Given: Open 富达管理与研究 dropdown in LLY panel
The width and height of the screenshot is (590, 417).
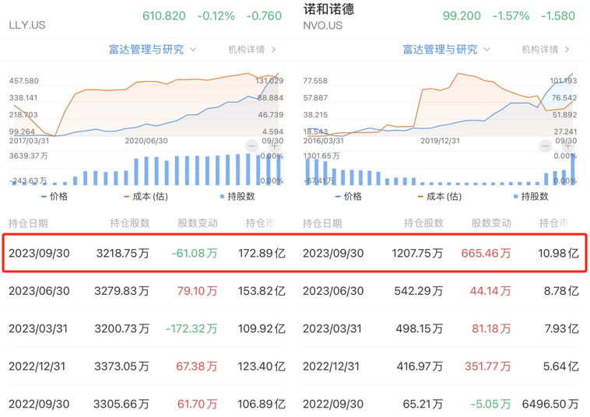Looking at the screenshot, I should (153, 49).
